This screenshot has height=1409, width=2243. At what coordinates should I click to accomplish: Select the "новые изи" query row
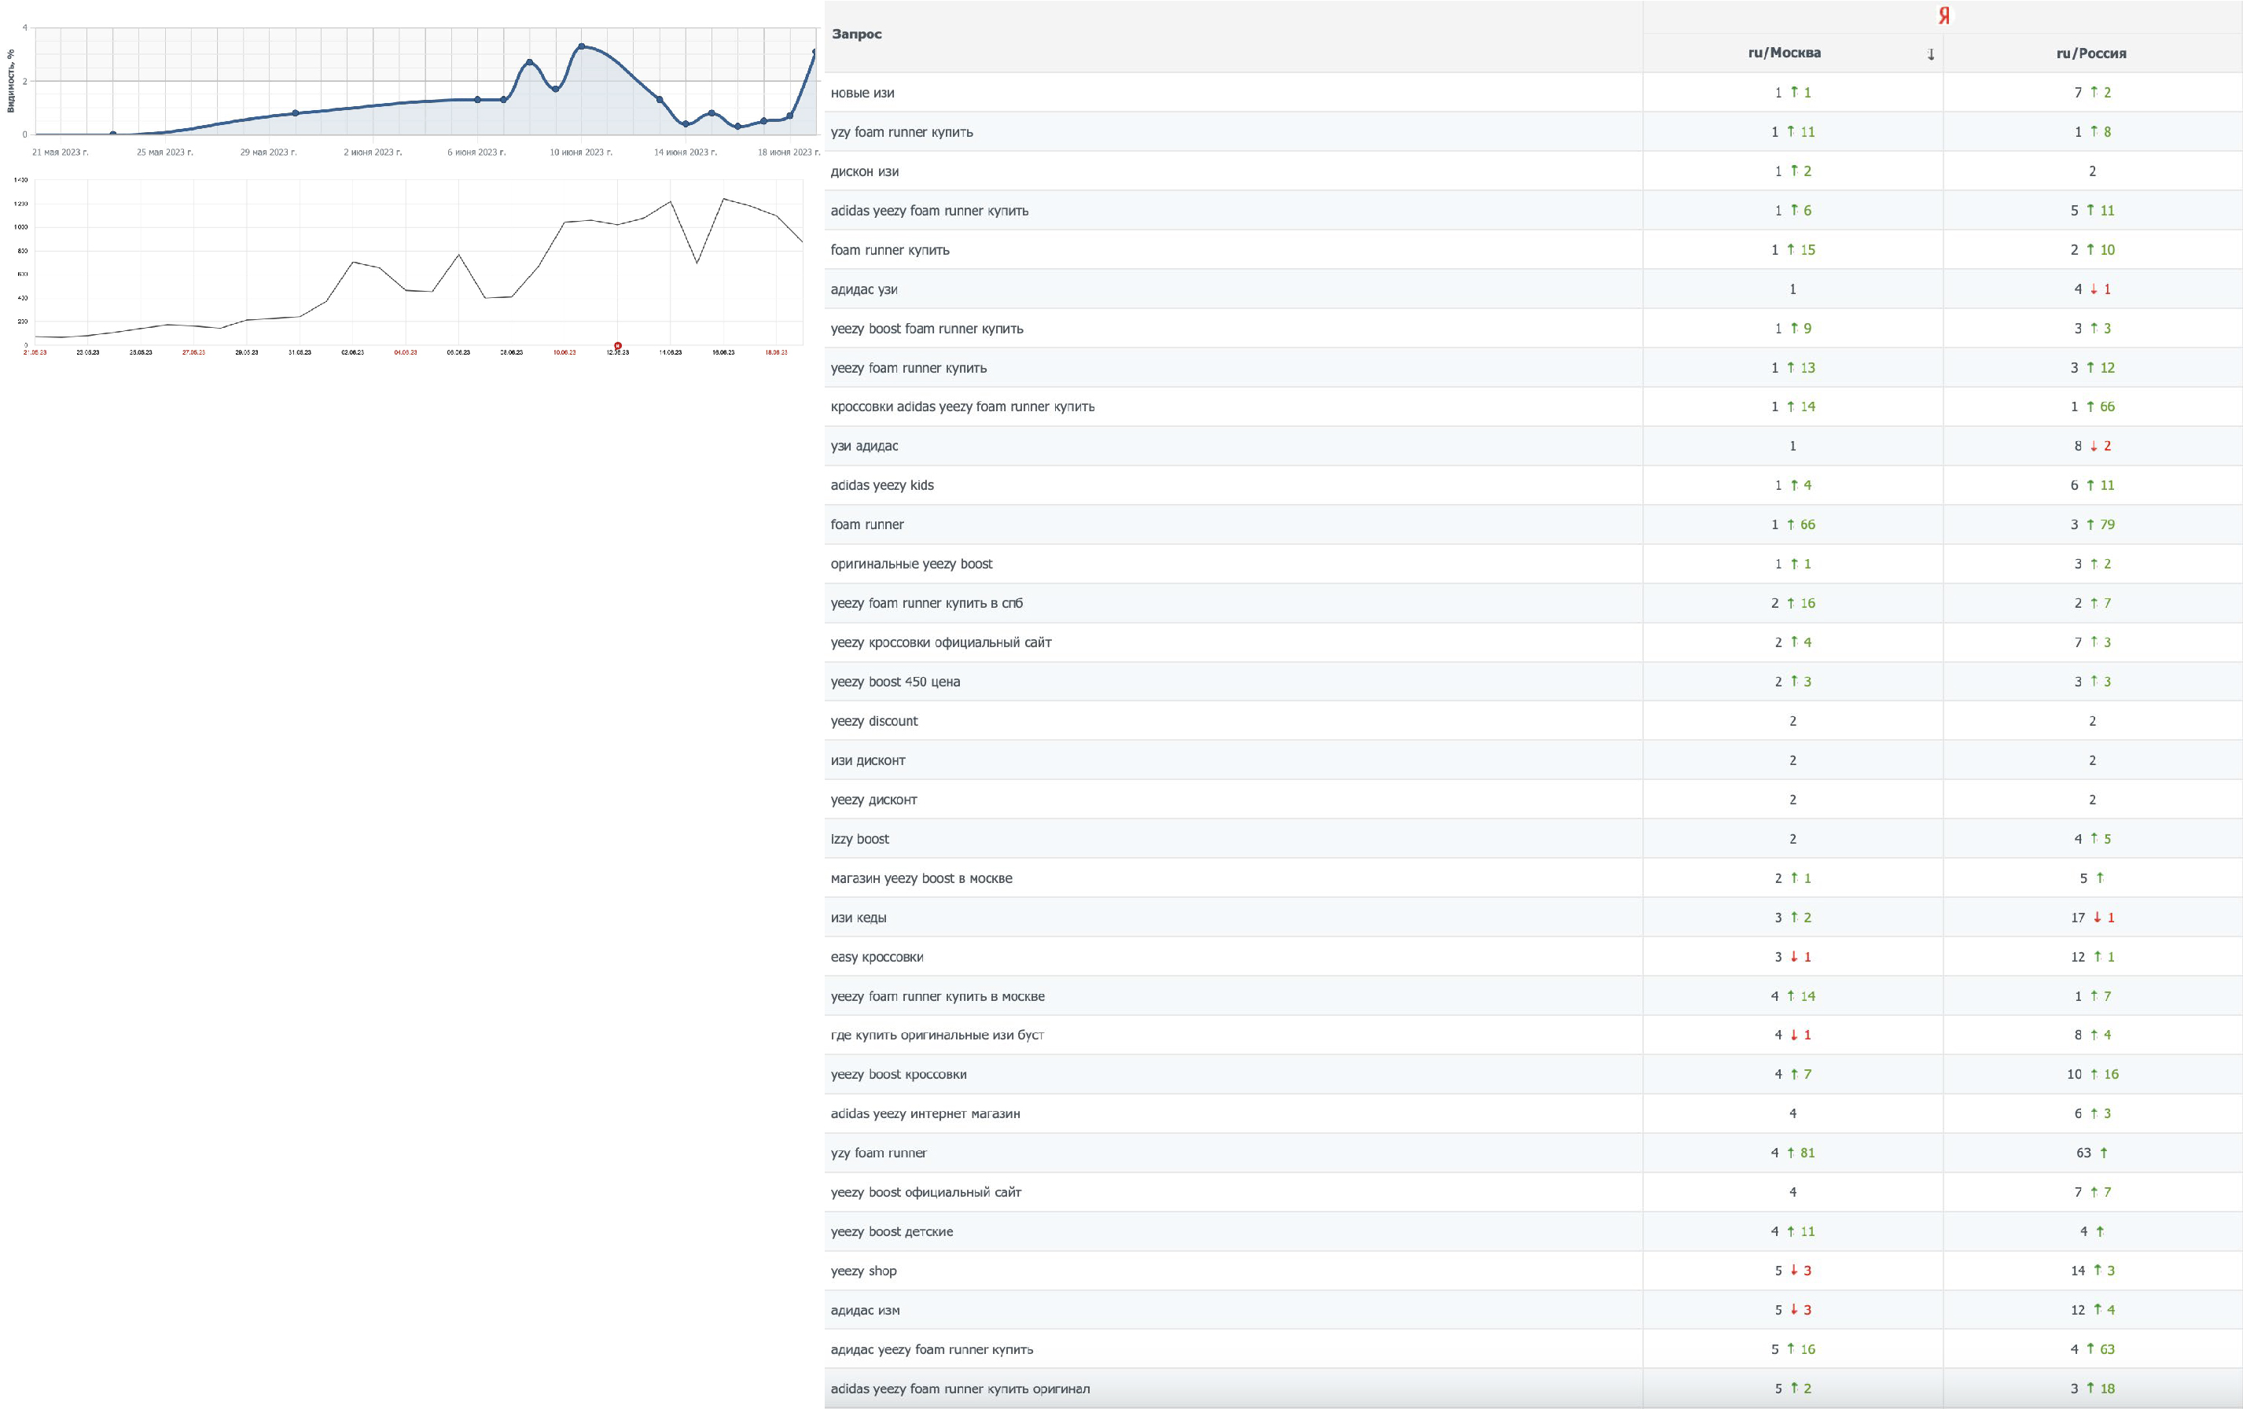coord(862,92)
